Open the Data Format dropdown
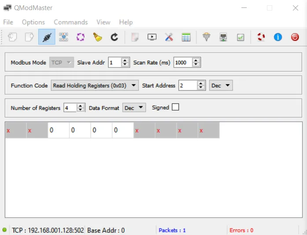The height and width of the screenshot is (235, 307). [134, 108]
